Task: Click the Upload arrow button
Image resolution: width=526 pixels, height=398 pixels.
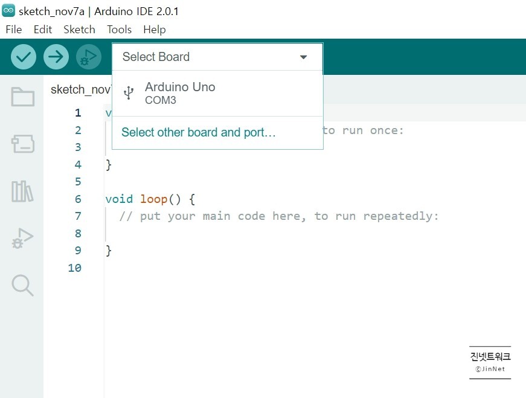Action: 56,57
